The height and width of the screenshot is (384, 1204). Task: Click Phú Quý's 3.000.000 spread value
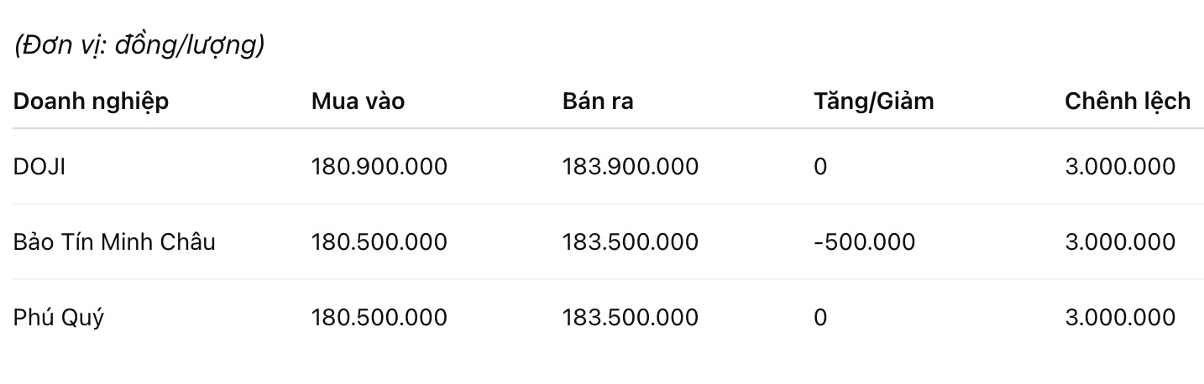pyautogui.click(x=1120, y=318)
